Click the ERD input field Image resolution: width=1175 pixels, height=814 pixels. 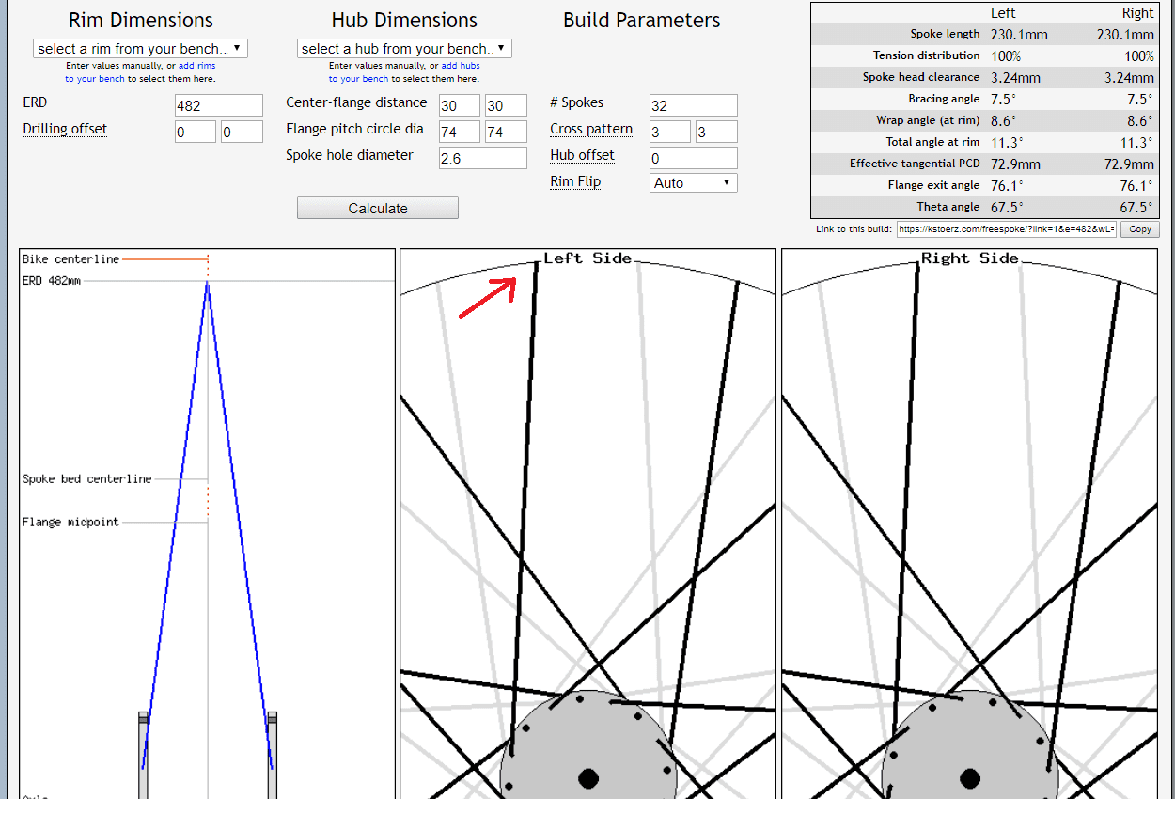[x=218, y=105]
